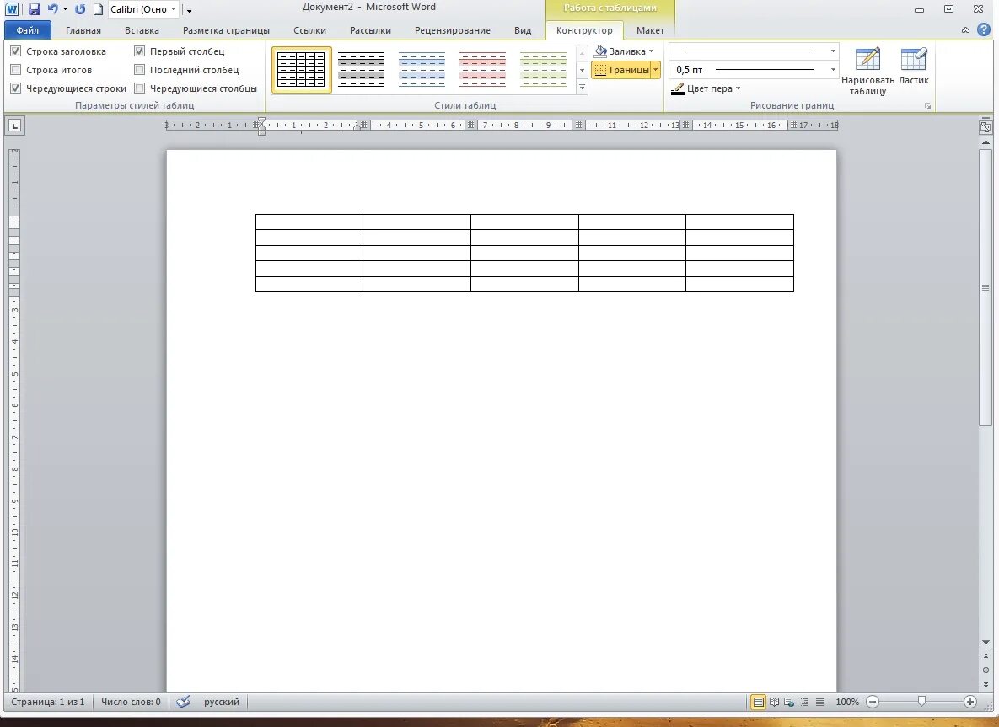Toggle the ruler view button above scrollbar
The height and width of the screenshot is (727, 999).
[x=986, y=126]
